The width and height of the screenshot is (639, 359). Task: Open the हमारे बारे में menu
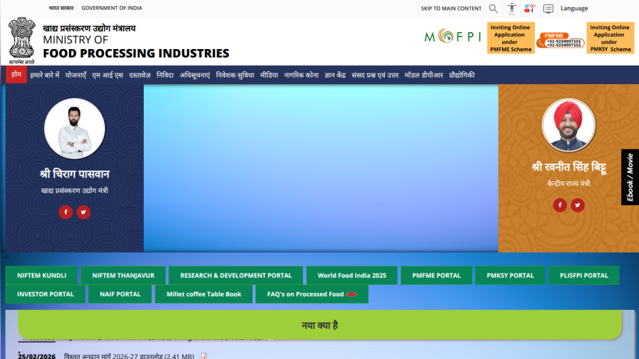point(45,75)
